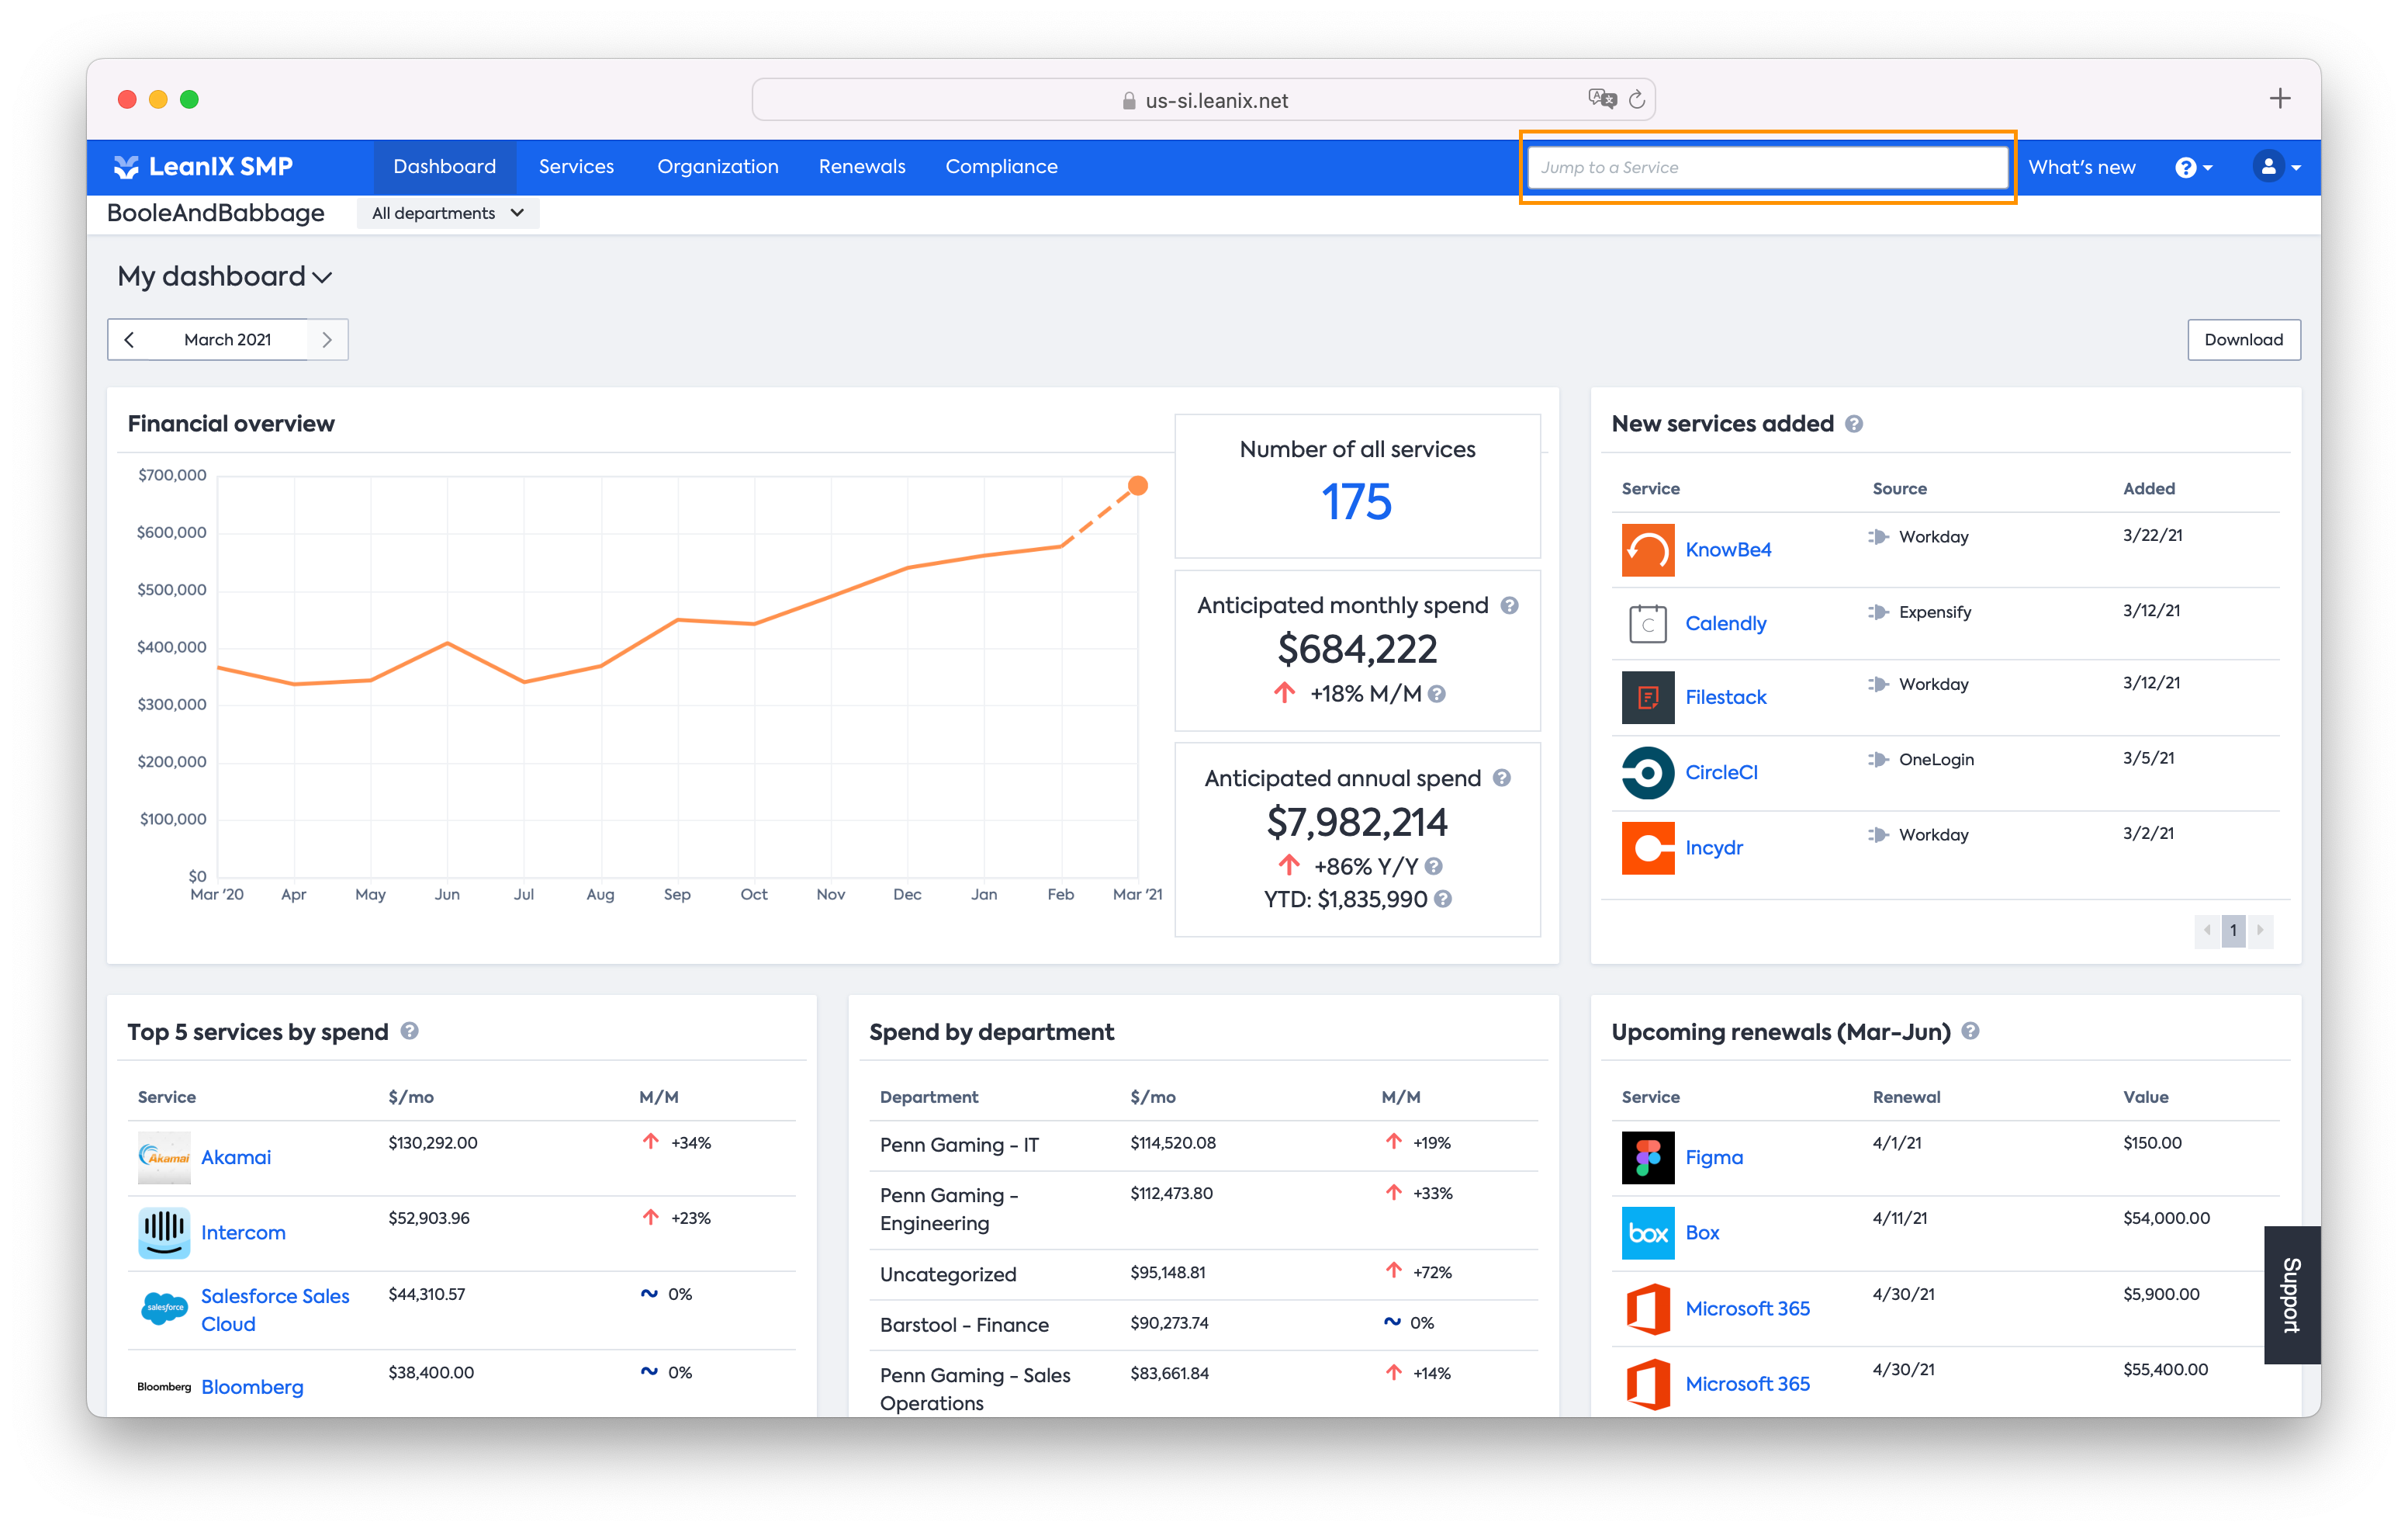Click the translate icon in address bar
Screen dimensions: 2408x1532
pos(1602,99)
